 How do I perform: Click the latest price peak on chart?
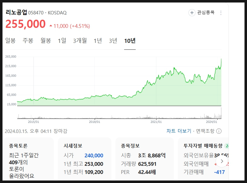point(221,59)
